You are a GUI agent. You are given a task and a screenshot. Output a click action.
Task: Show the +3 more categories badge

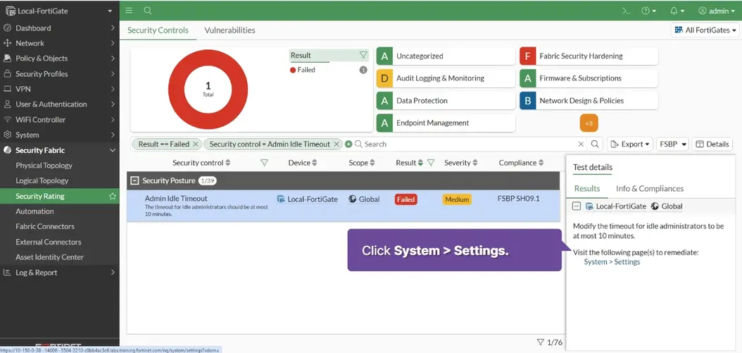589,123
